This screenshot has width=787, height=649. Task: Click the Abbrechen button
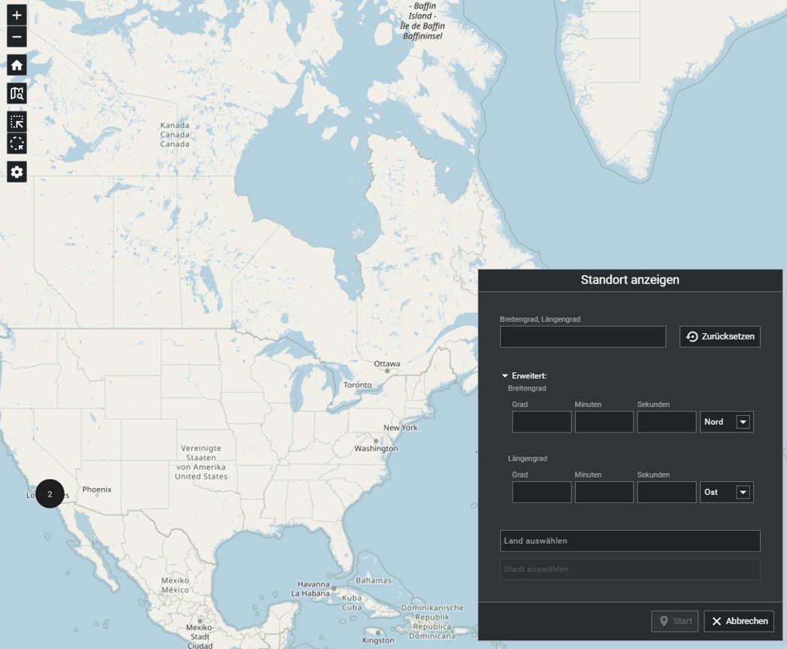[739, 621]
